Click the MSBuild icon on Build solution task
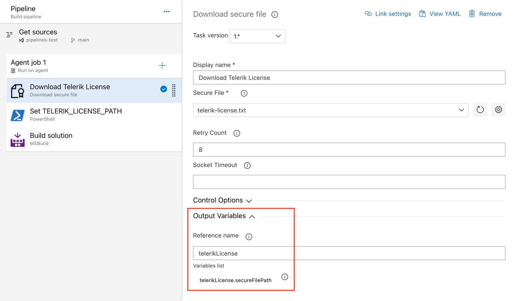Viewport: 514px width, 301px height. pyautogui.click(x=17, y=139)
